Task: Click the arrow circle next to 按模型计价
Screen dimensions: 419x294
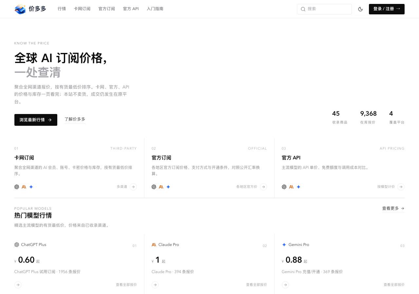Action: 401,187
